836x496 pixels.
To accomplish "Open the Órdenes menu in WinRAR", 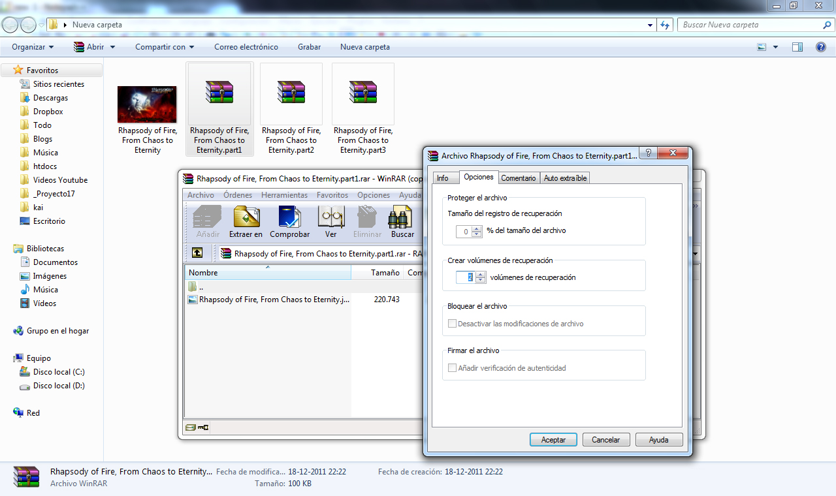I will click(238, 195).
